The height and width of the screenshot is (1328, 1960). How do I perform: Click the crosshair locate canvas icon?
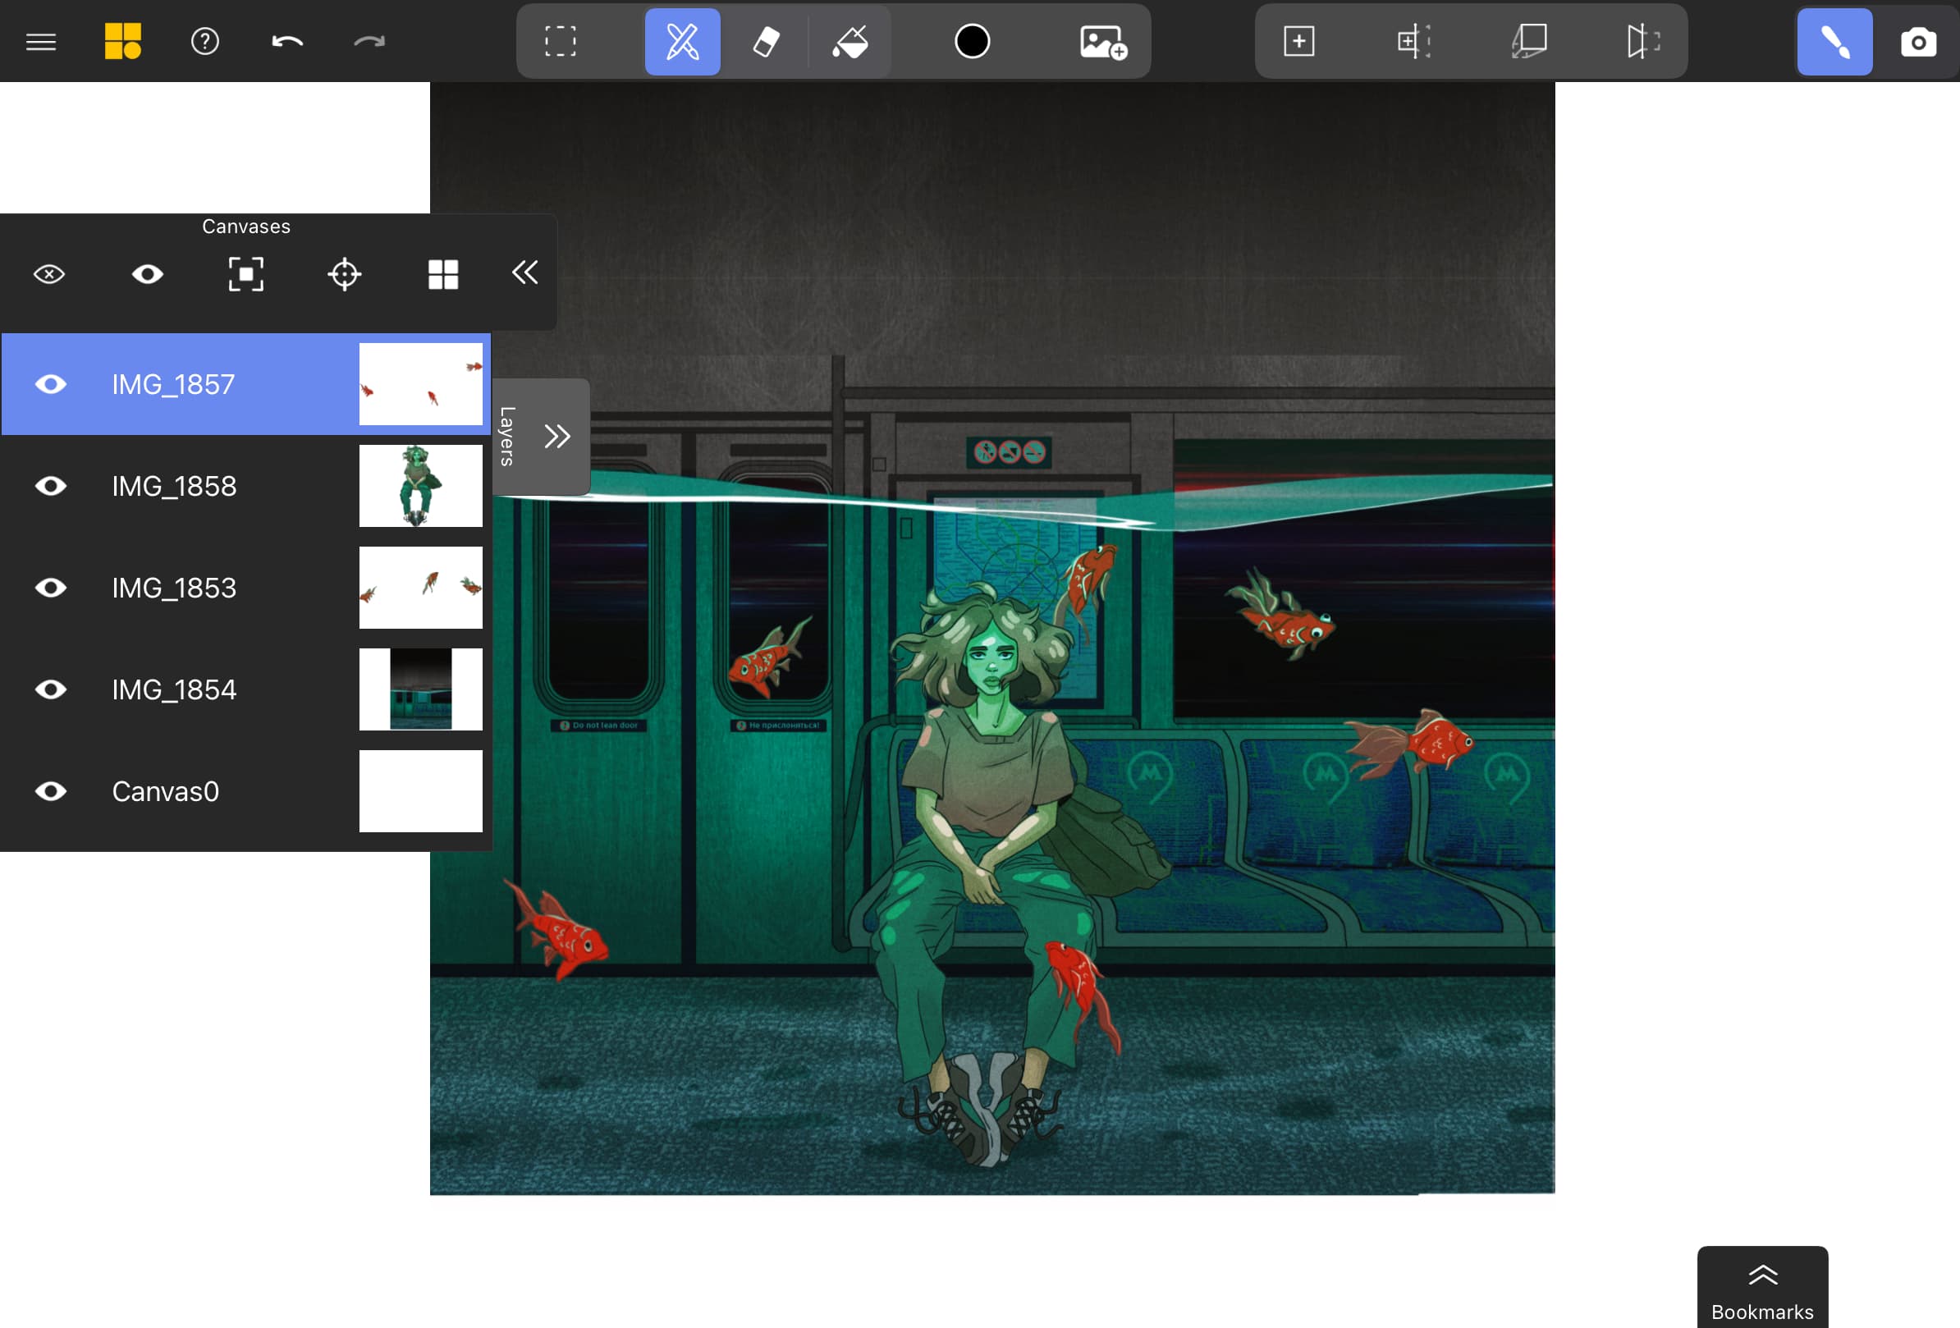[344, 274]
